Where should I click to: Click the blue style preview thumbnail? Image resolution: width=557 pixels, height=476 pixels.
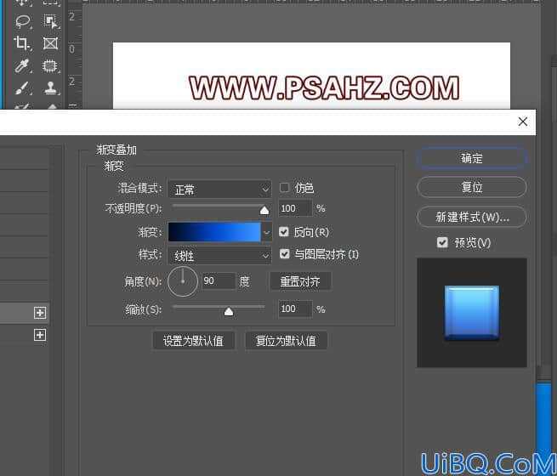tap(472, 313)
